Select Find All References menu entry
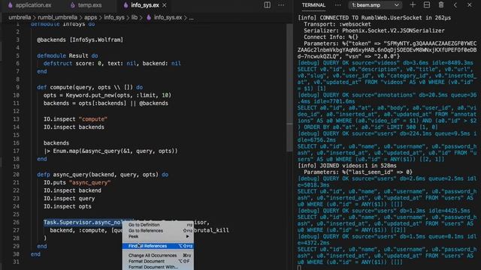The width and height of the screenshot is (481, 270). [x=159, y=246]
